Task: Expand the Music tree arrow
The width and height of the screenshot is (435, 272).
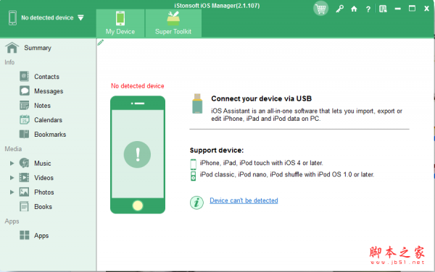Action: [x=12, y=163]
